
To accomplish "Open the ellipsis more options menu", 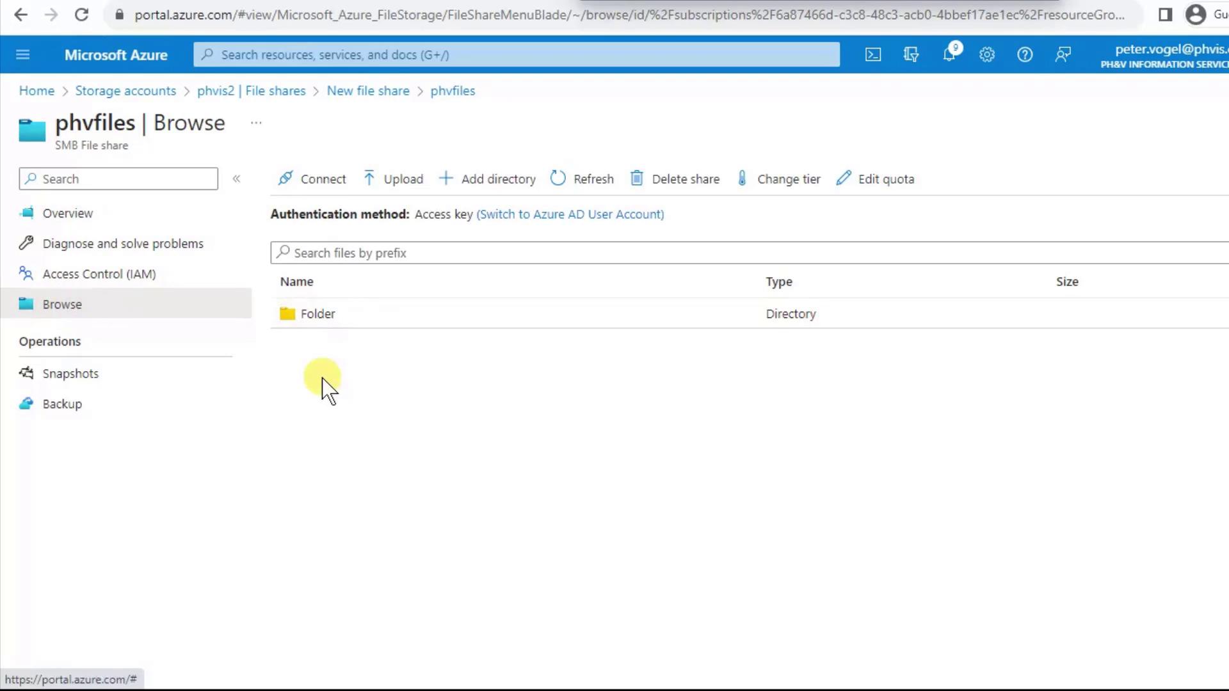I will point(256,123).
